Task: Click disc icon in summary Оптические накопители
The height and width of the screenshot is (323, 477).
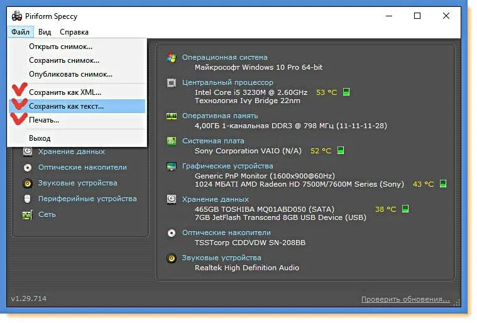Action: 172,233
